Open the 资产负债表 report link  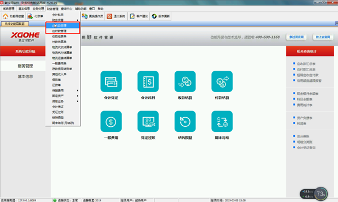[x=304, y=118]
